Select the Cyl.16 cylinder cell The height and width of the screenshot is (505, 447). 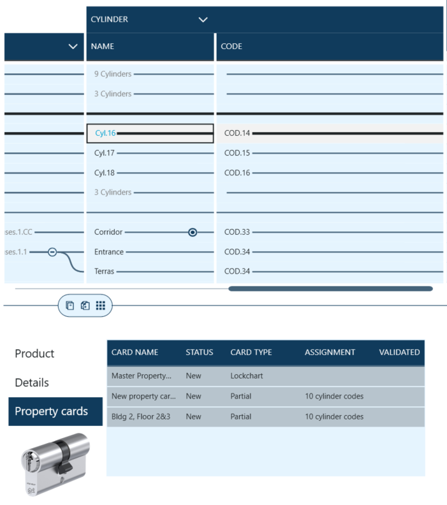[x=150, y=133]
